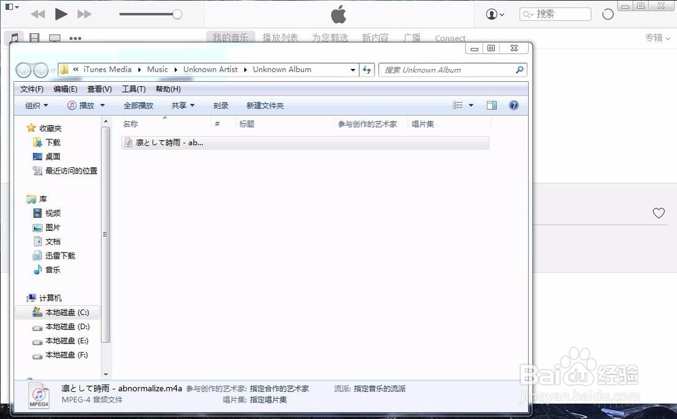This screenshot has width=677, height=419.
Task: Switch to the 我的音乐 tab in iTunes
Action: tap(231, 37)
